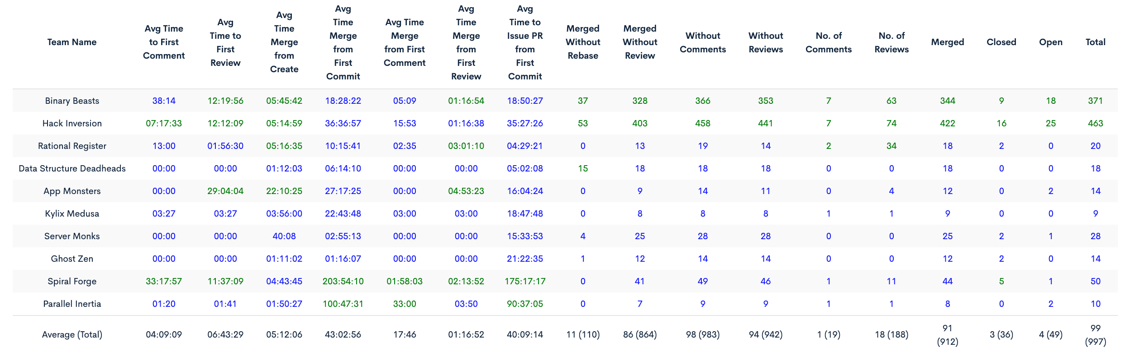
Task: Open Spiral Forge's 203:54:10 merge time
Action: pos(343,281)
